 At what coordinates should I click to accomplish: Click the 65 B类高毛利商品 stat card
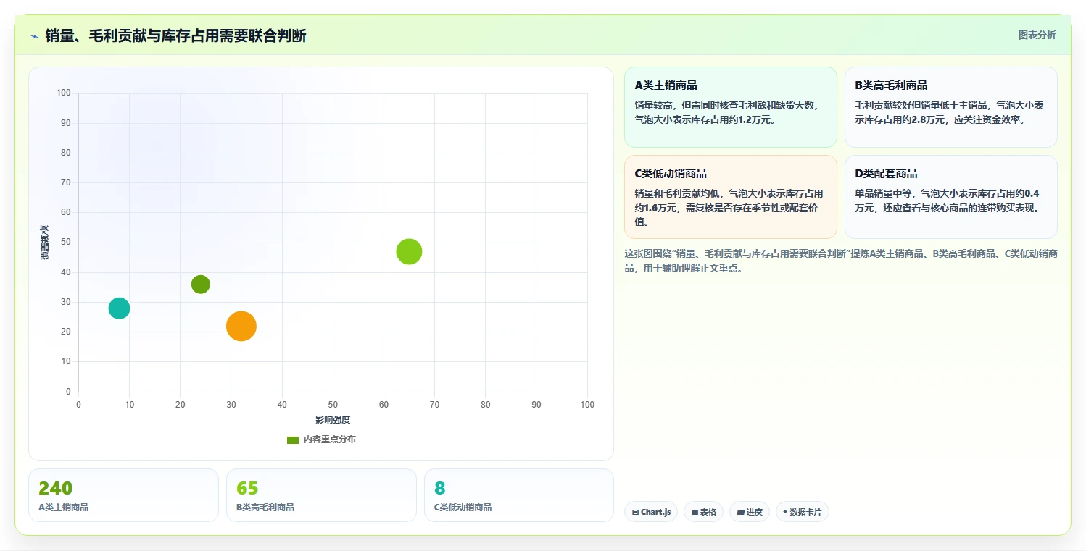321,495
